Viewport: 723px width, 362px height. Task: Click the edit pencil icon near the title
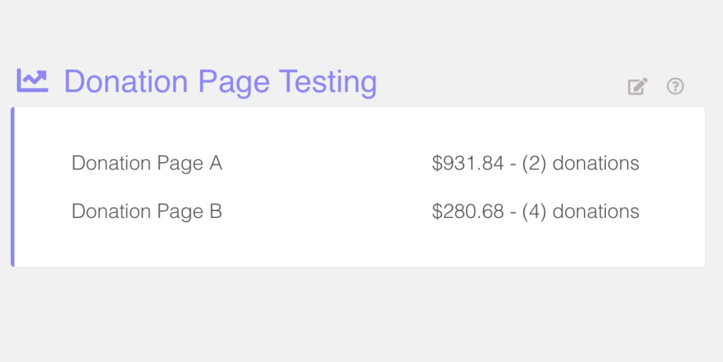pos(638,86)
